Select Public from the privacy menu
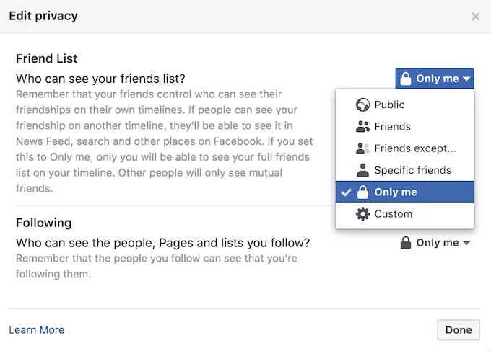This screenshot has width=491, height=351. coord(389,105)
